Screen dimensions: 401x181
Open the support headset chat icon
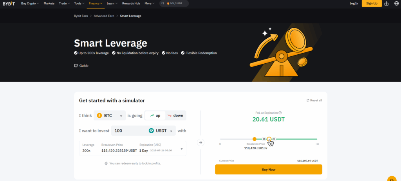tap(392, 179)
